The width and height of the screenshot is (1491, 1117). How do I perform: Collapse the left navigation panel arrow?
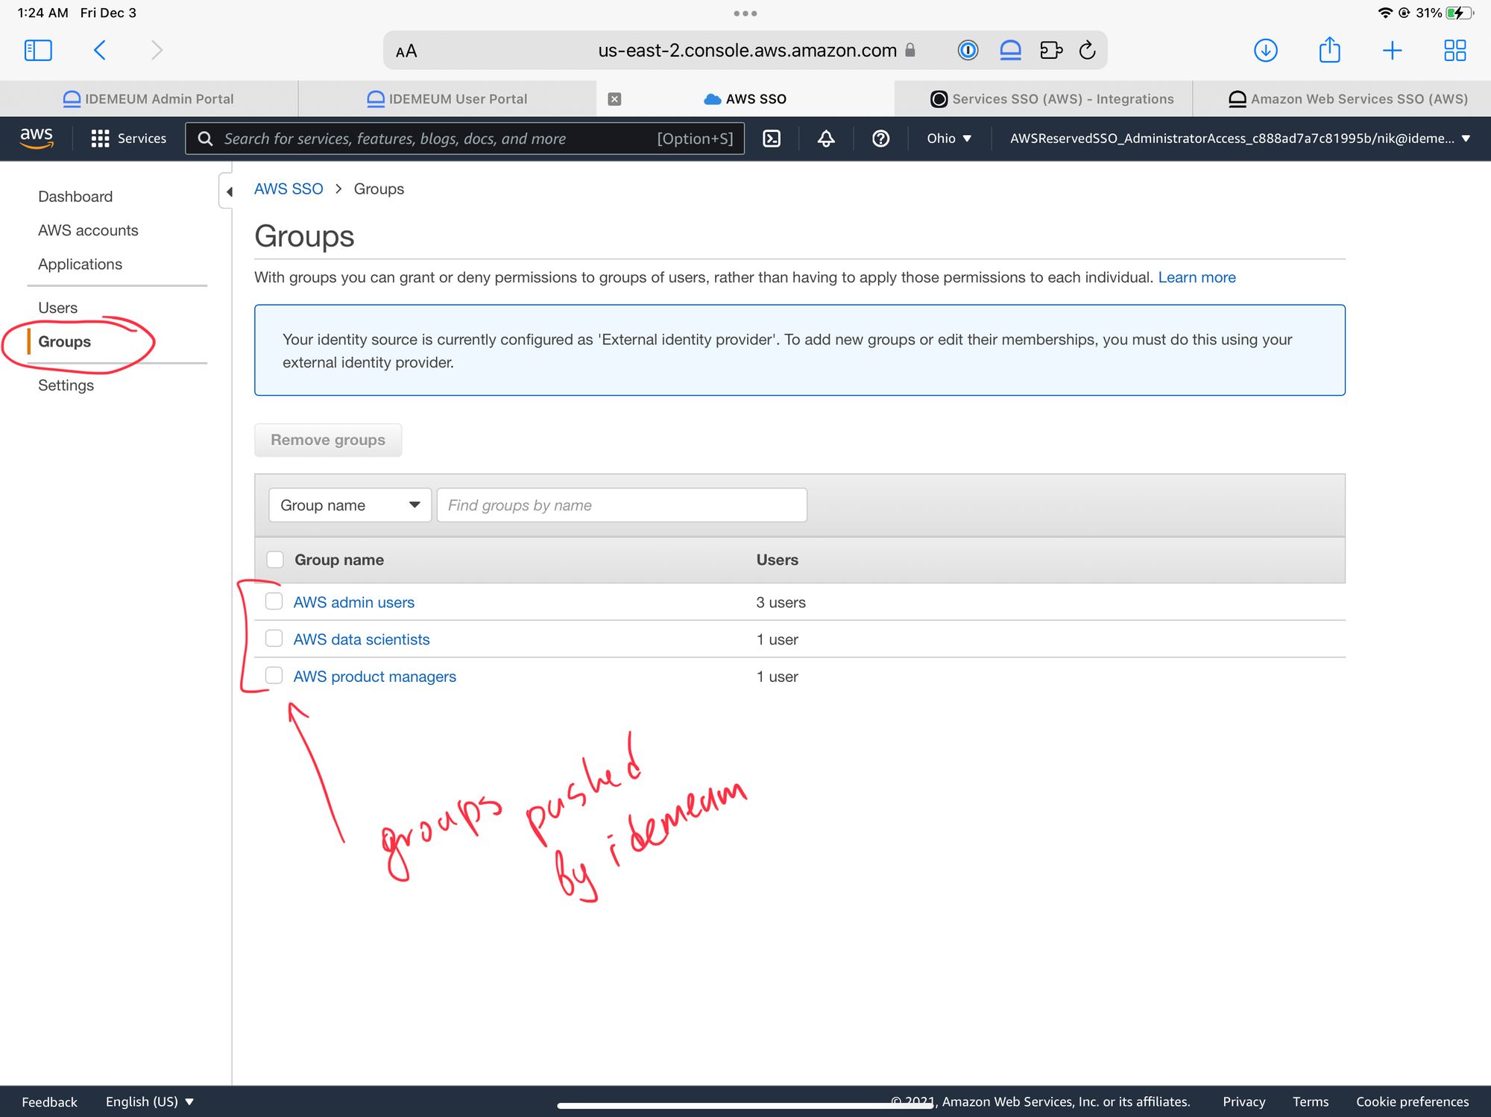click(x=229, y=192)
